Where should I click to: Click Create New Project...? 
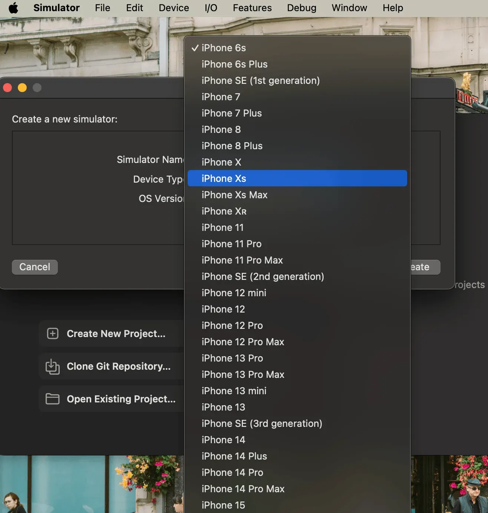point(112,333)
